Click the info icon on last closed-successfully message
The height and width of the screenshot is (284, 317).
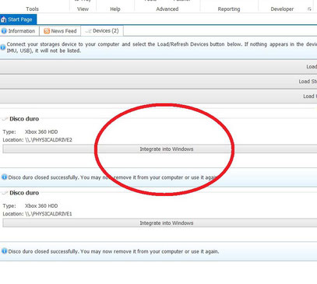click(4, 251)
